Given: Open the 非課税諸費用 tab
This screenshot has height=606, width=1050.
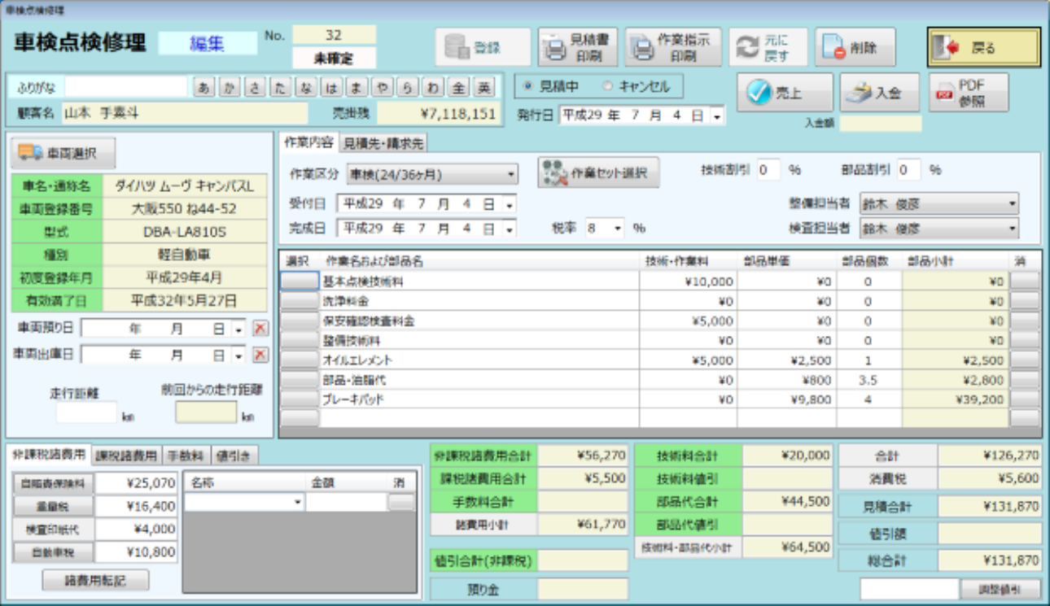Looking at the screenshot, I should [48, 454].
